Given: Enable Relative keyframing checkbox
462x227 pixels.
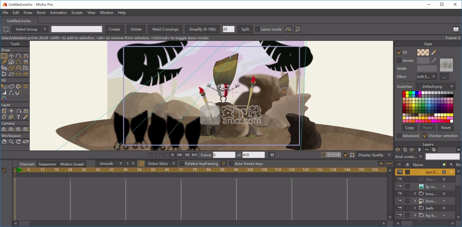Looking at the screenshot, I should point(182,164).
